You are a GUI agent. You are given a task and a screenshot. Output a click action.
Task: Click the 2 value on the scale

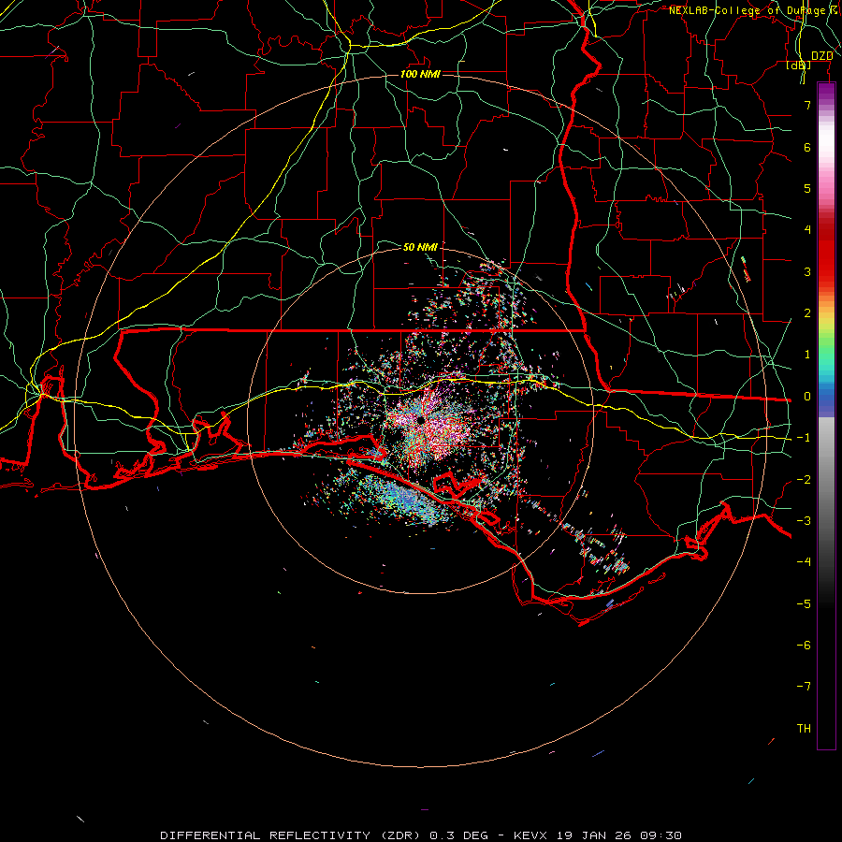coord(807,313)
